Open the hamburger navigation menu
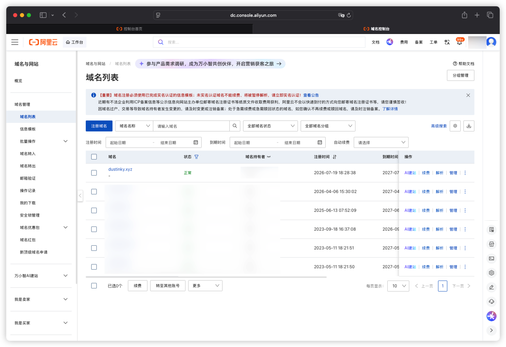 point(15,42)
